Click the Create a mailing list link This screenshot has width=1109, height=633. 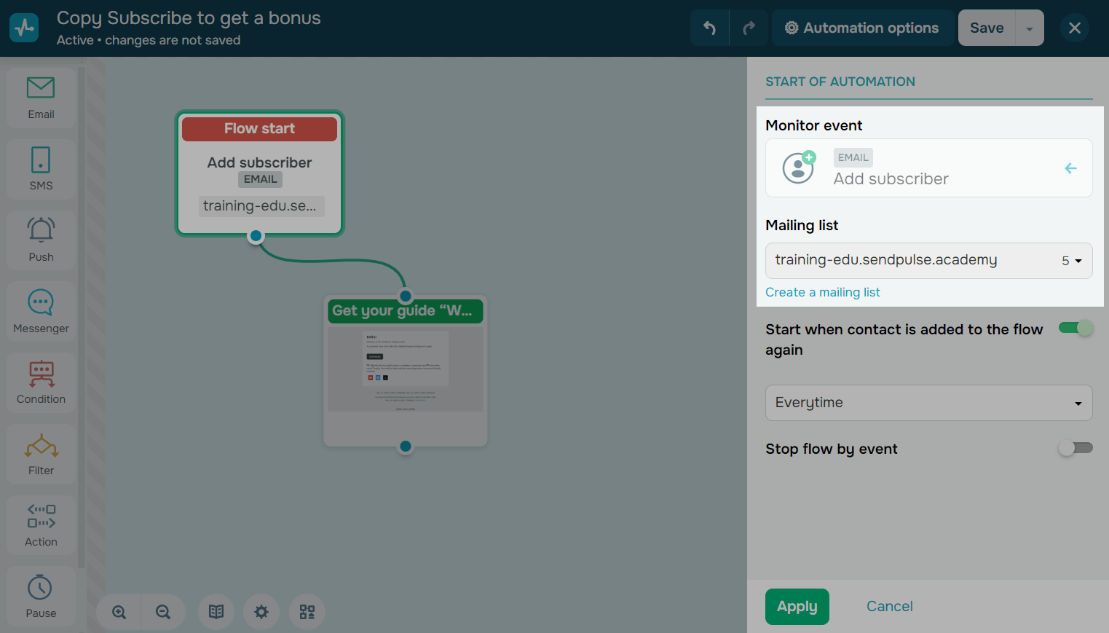click(822, 292)
